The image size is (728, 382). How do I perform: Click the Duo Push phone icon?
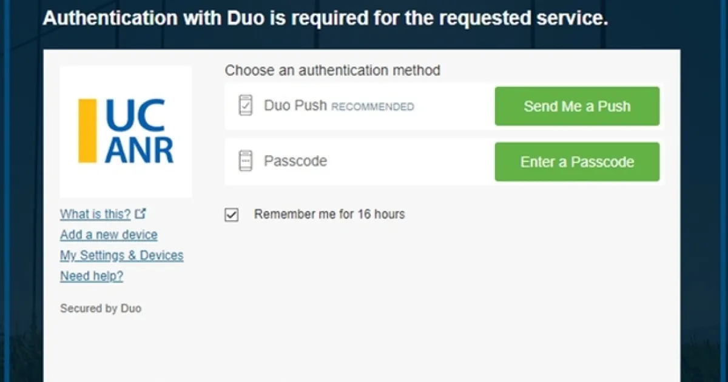point(245,106)
